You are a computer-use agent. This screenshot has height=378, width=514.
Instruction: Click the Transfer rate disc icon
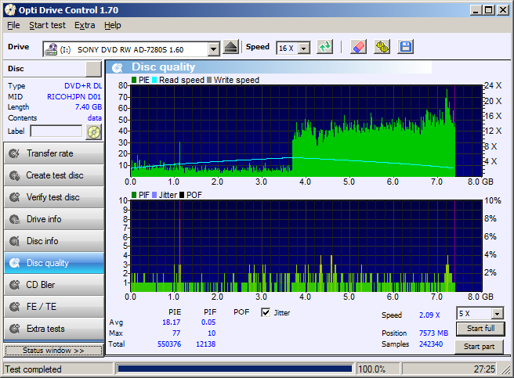14,153
